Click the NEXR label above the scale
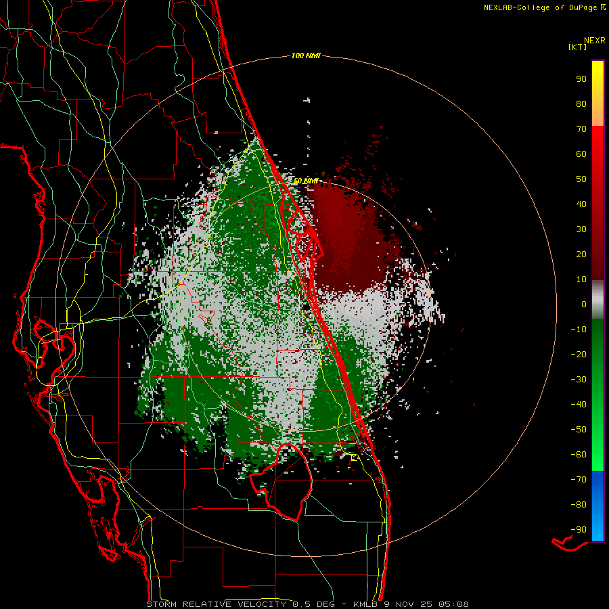The image size is (609, 609). tap(595, 41)
